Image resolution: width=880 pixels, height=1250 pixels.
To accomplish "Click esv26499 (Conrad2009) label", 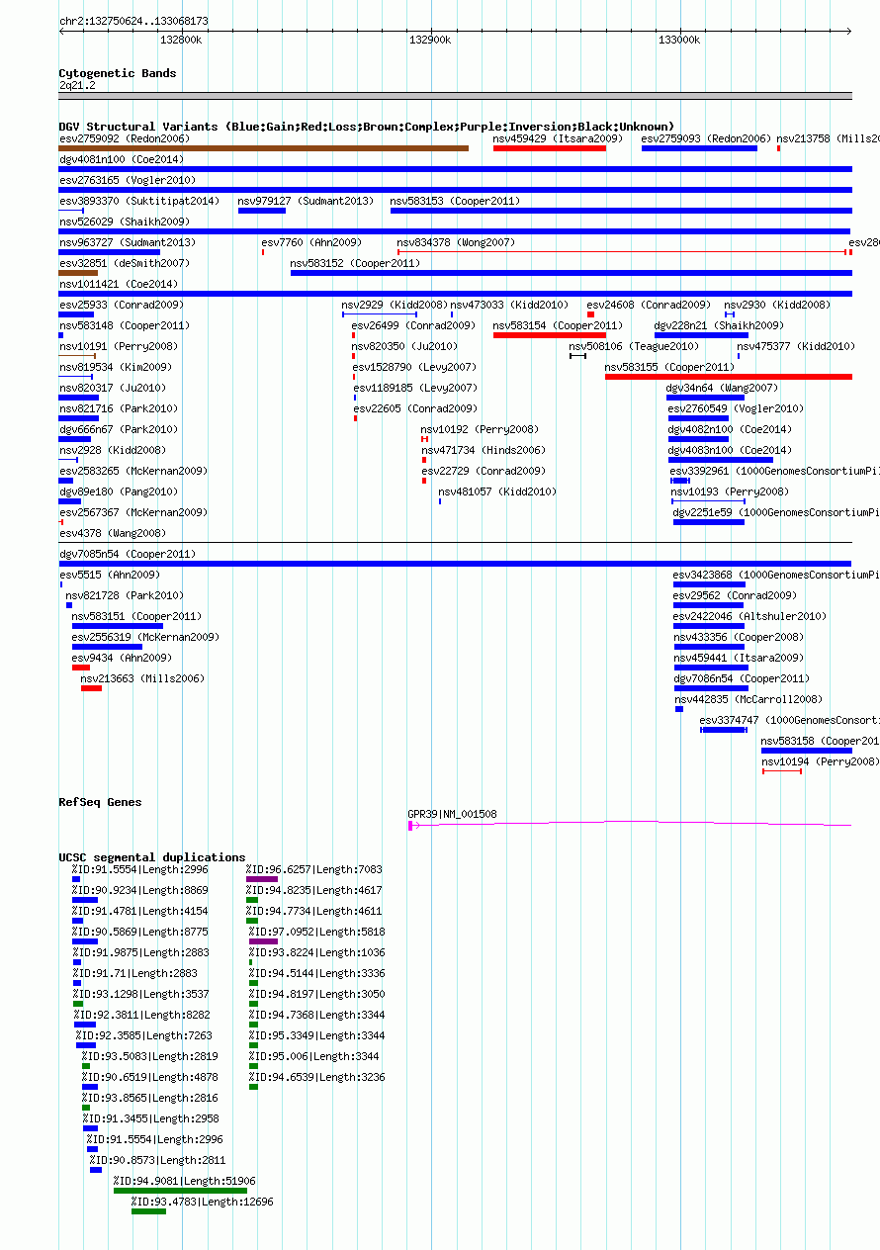I will [413, 325].
